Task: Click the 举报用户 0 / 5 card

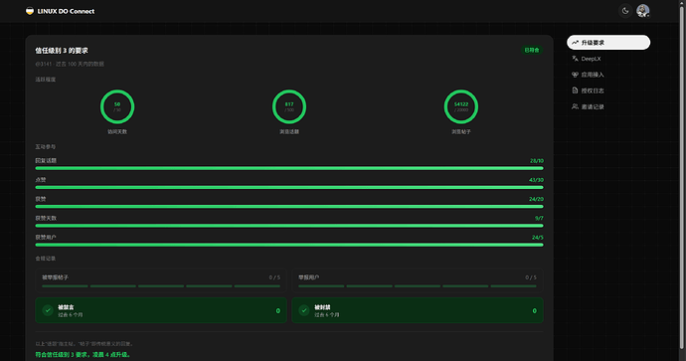Action: coord(418,280)
